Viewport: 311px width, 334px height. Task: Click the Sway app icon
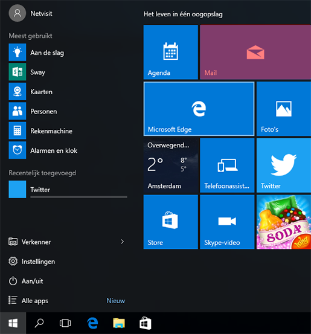(18, 72)
